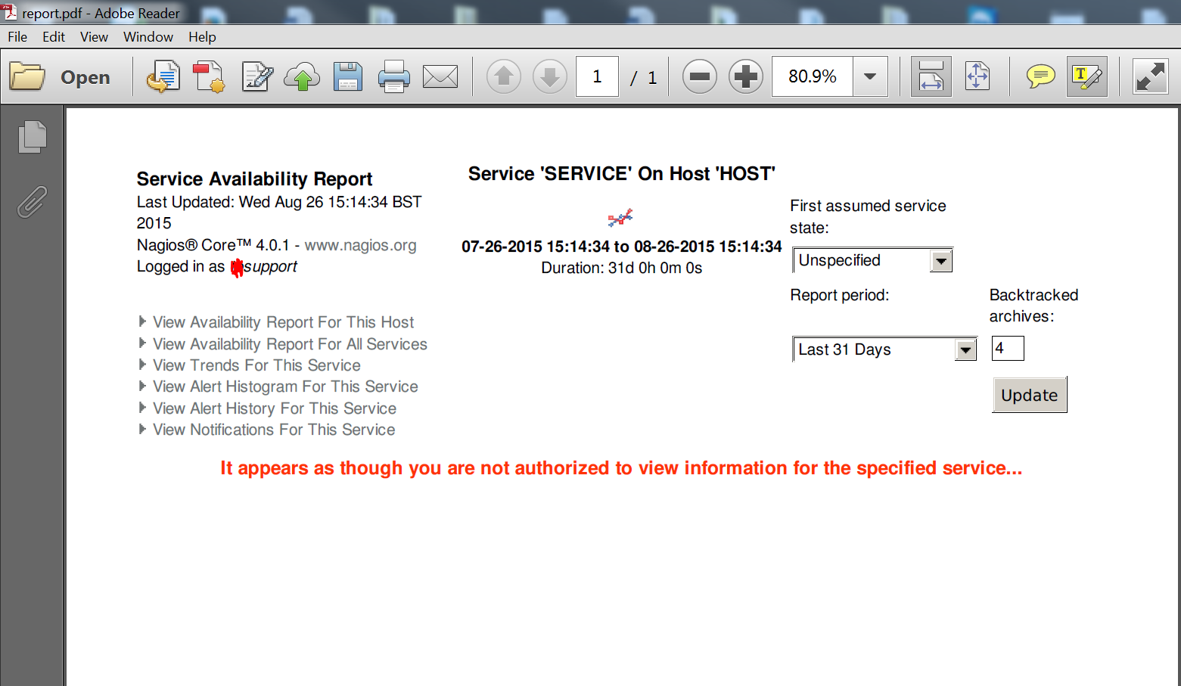
Task: Open the attachments paperclip panel
Action: 32,202
